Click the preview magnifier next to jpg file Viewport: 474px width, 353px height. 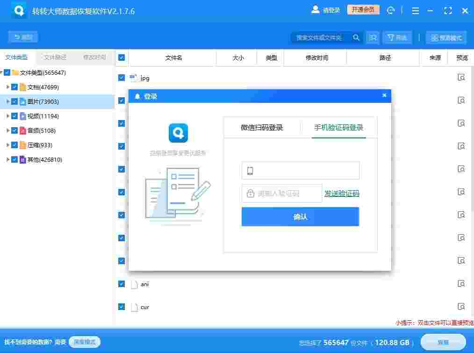pyautogui.click(x=461, y=78)
